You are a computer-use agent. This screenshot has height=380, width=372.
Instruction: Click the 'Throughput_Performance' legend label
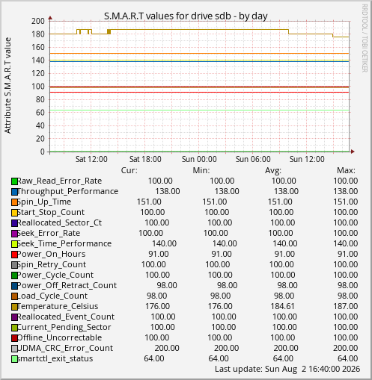coord(67,191)
